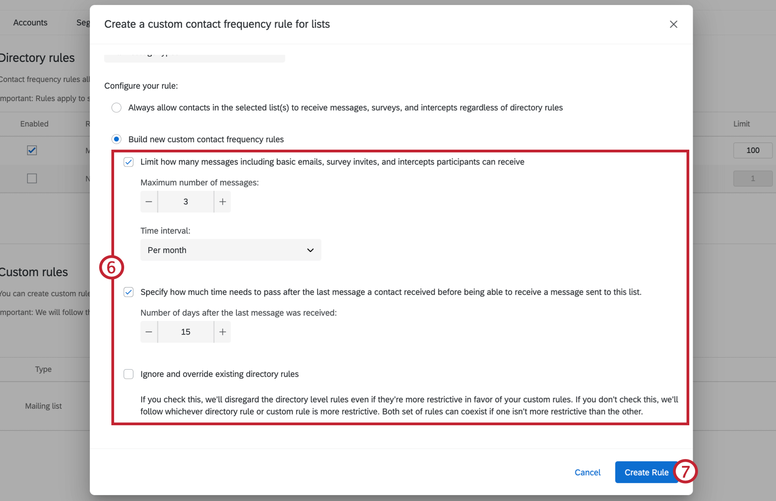776x501 pixels.
Task: Uncheck Limit how many messages checkbox
Action: (x=129, y=162)
